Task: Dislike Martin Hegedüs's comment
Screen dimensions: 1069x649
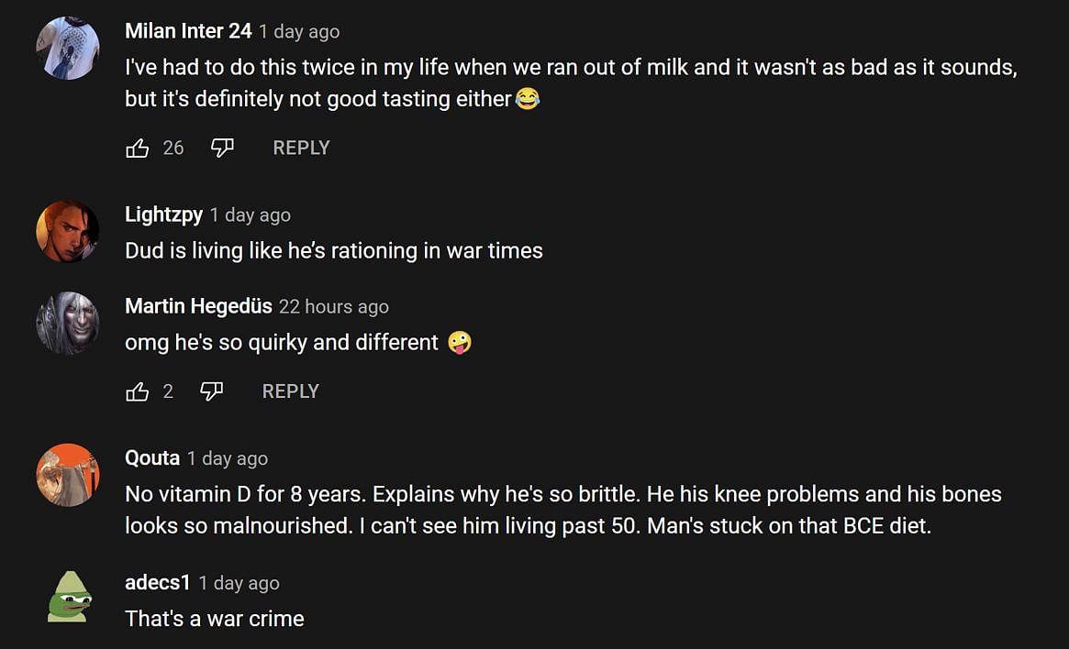Action: coord(211,392)
